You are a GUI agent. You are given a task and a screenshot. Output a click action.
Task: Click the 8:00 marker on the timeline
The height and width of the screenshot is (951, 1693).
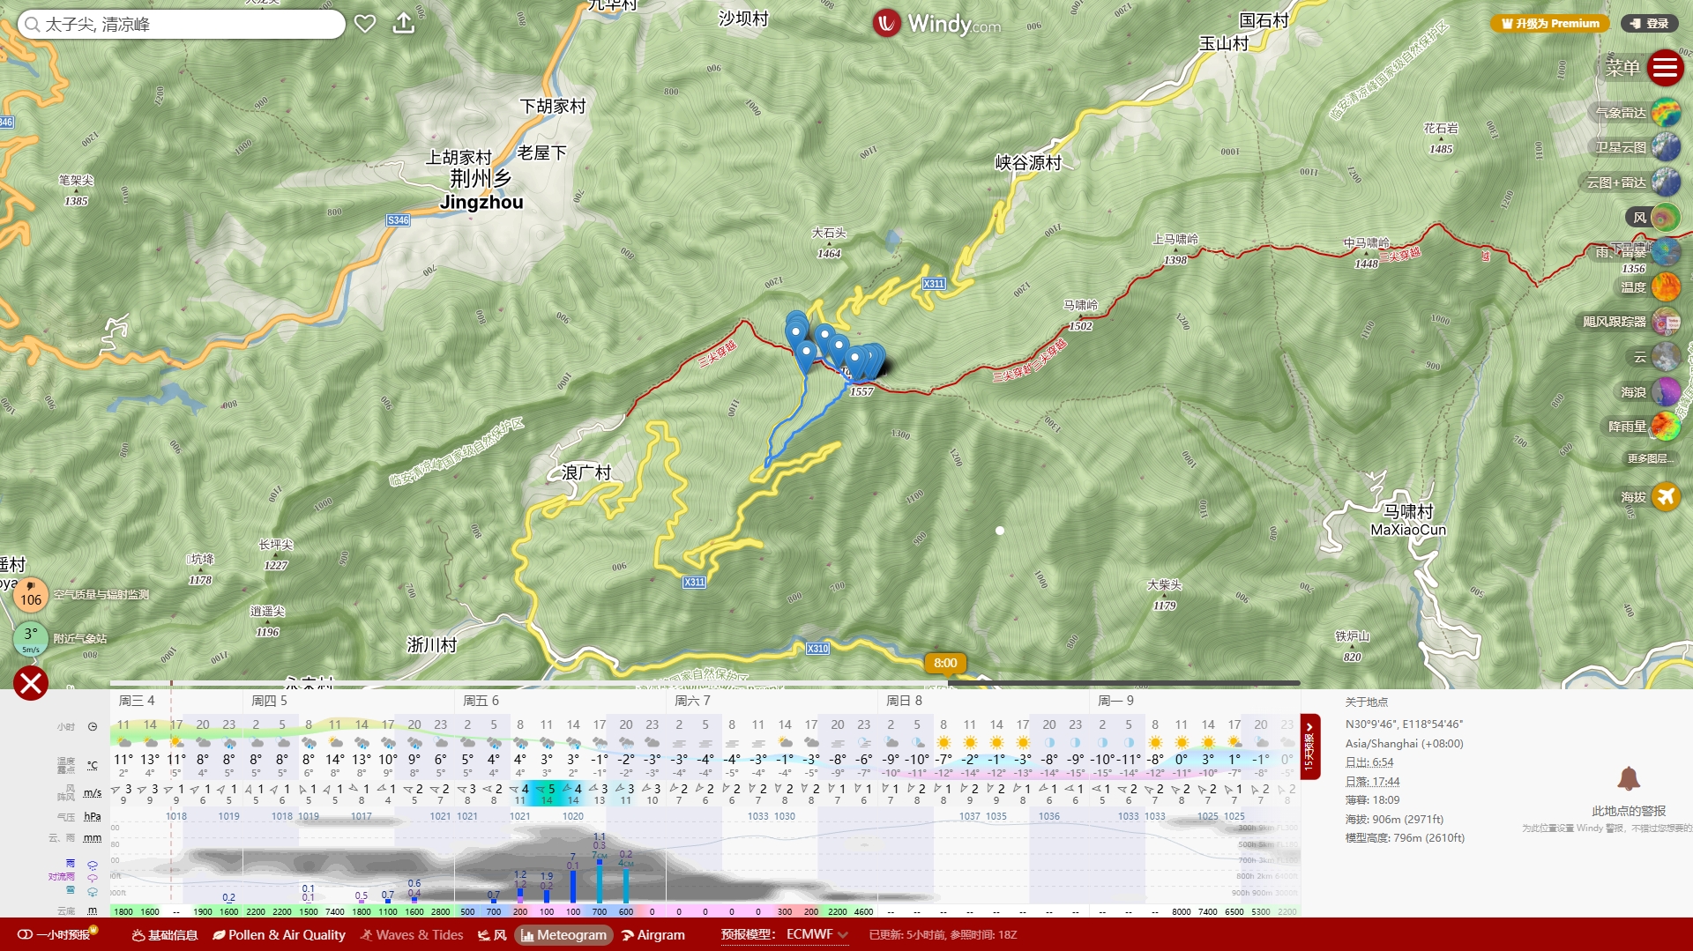(x=945, y=663)
